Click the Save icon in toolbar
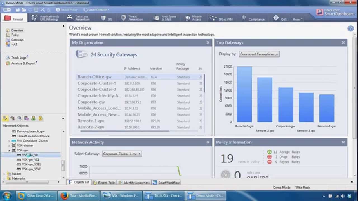This screenshot has width=358, height=201. coord(17,10)
